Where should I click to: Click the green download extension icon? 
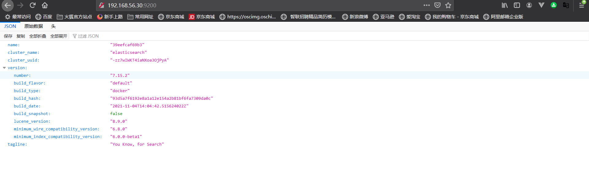[x=554, y=5]
